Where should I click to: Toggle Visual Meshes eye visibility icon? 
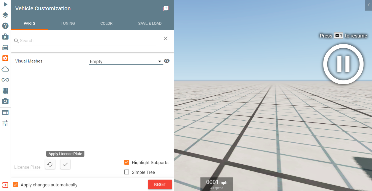tap(167, 61)
